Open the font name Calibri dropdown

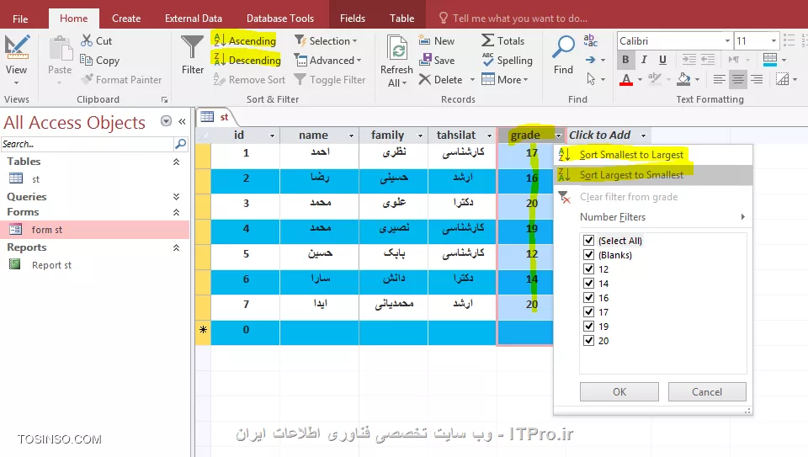(727, 40)
